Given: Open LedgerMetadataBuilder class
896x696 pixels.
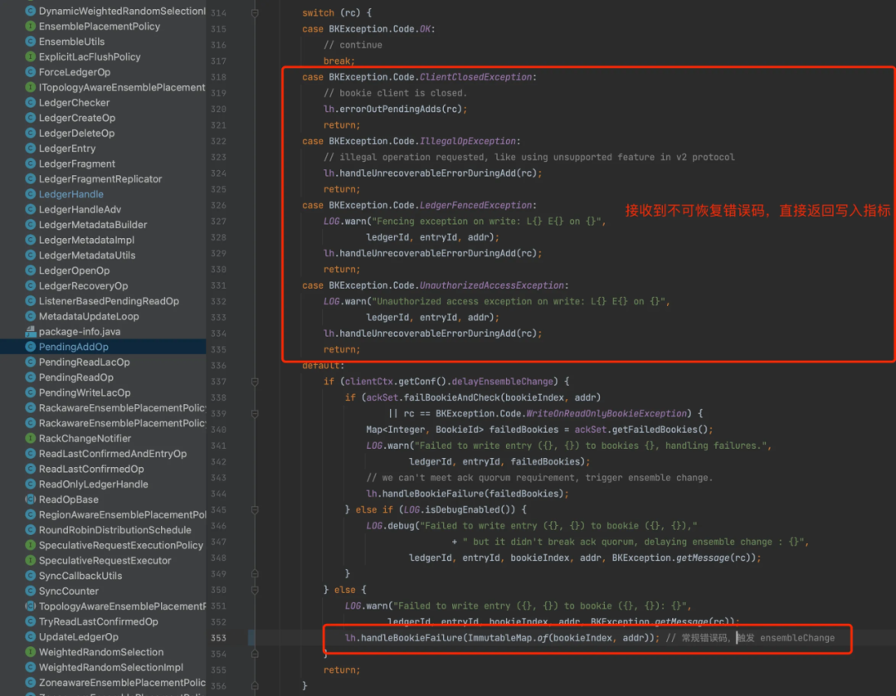Looking at the screenshot, I should click(x=93, y=225).
